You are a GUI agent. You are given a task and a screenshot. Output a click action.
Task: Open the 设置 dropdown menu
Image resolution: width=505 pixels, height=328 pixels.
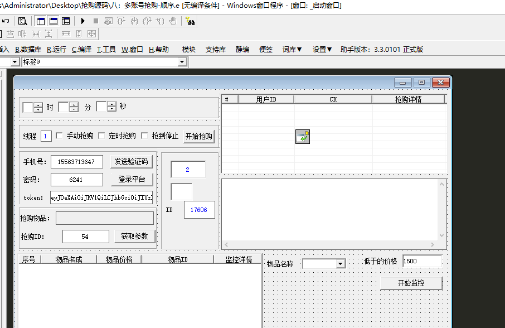coord(322,49)
